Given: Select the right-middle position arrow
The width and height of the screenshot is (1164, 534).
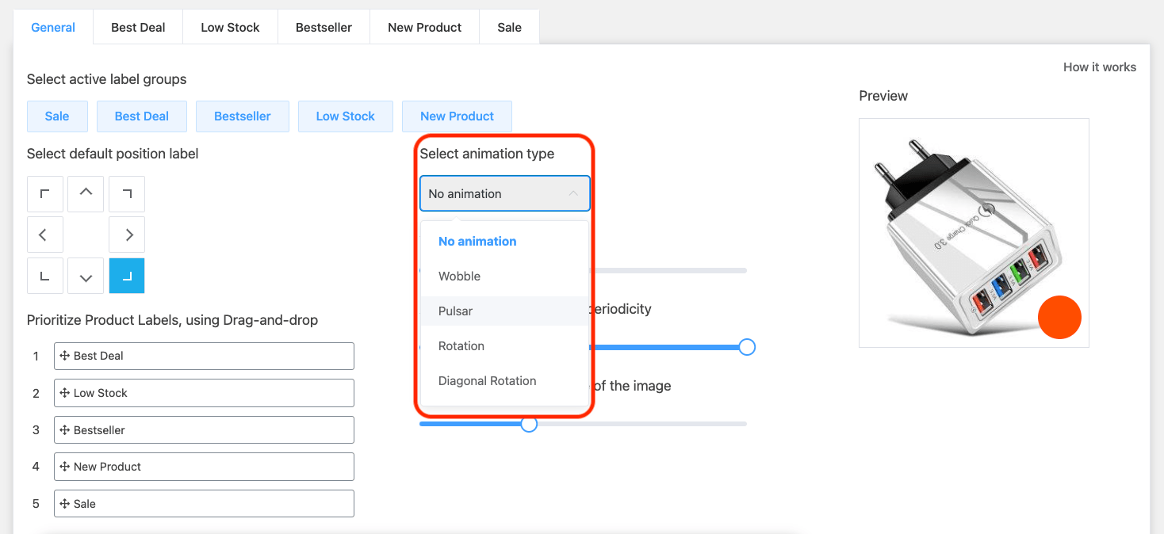Looking at the screenshot, I should coord(126,234).
